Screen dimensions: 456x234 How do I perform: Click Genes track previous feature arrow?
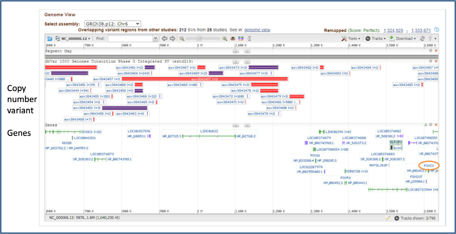click(236, 125)
